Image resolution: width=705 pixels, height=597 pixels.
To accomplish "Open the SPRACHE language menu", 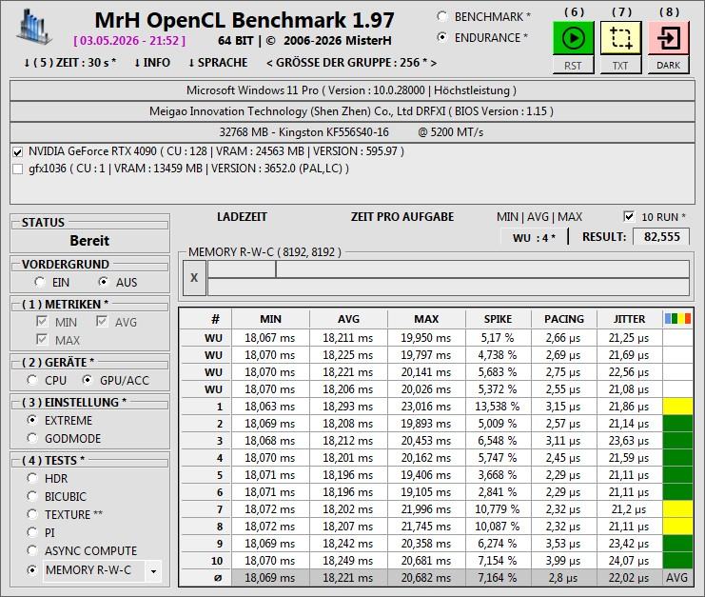I will 218,63.
